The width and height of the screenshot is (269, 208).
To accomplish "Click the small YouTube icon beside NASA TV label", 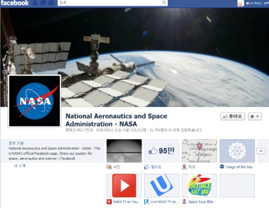I will pyautogui.click(x=109, y=201).
